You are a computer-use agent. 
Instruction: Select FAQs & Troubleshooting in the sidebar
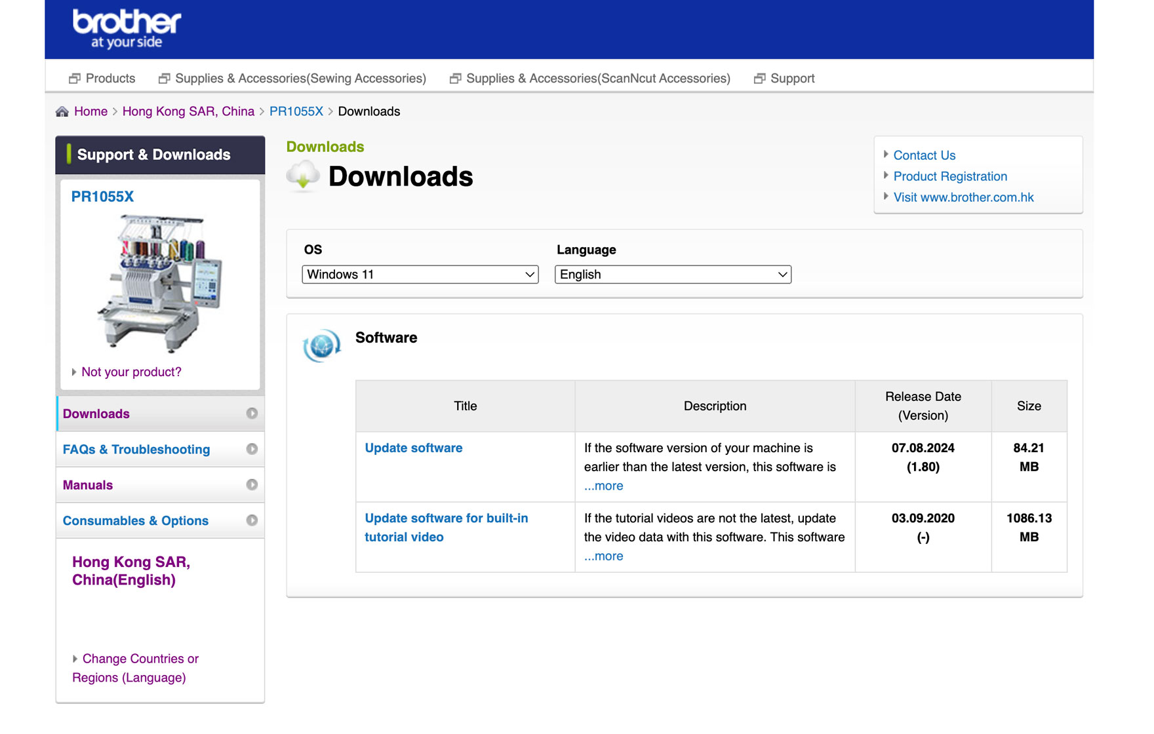161,449
